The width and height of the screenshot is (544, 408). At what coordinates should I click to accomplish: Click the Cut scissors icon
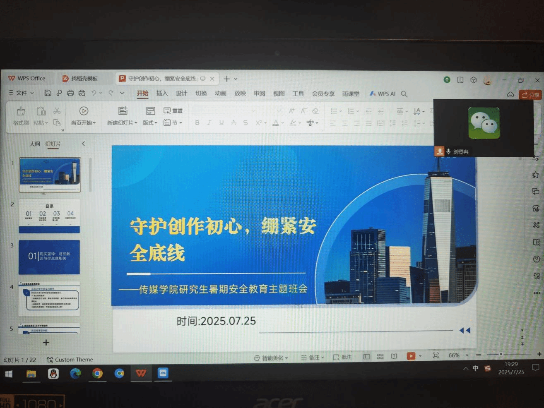(57, 111)
